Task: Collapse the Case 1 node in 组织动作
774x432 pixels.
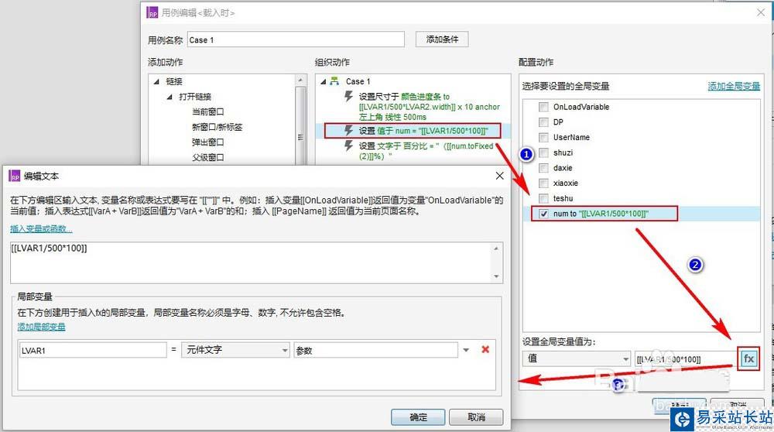Action: [x=323, y=81]
